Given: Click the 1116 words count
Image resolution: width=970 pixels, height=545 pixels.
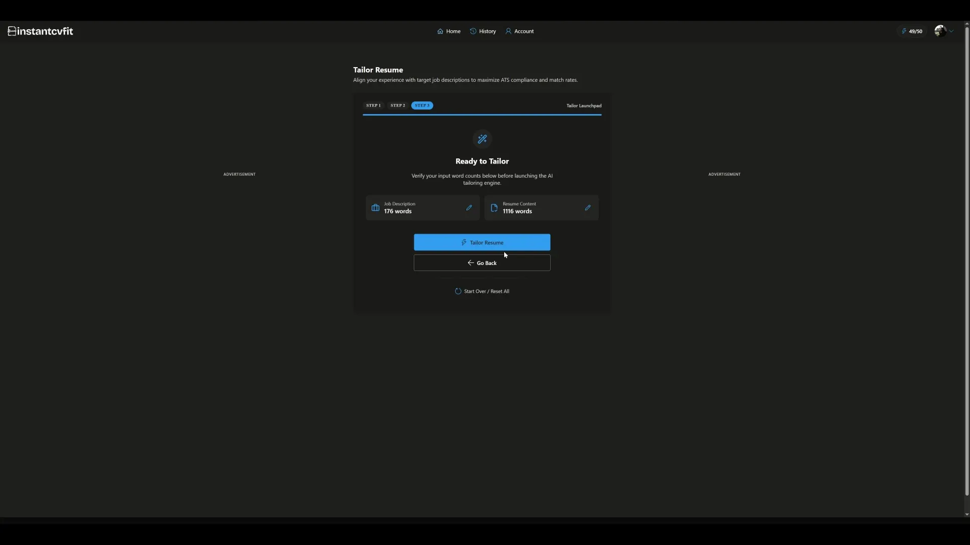Looking at the screenshot, I should coord(517,211).
